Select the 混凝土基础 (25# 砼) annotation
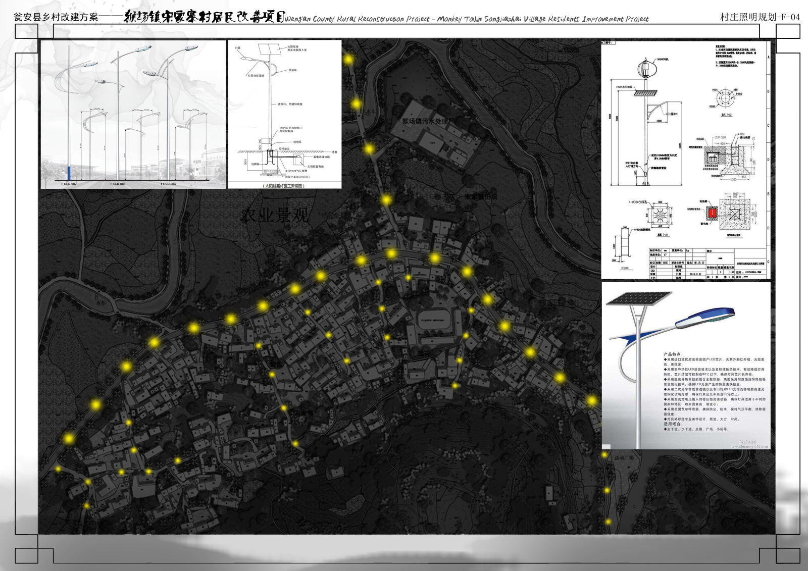Viewport: 808px width, 571px height. (x=297, y=177)
